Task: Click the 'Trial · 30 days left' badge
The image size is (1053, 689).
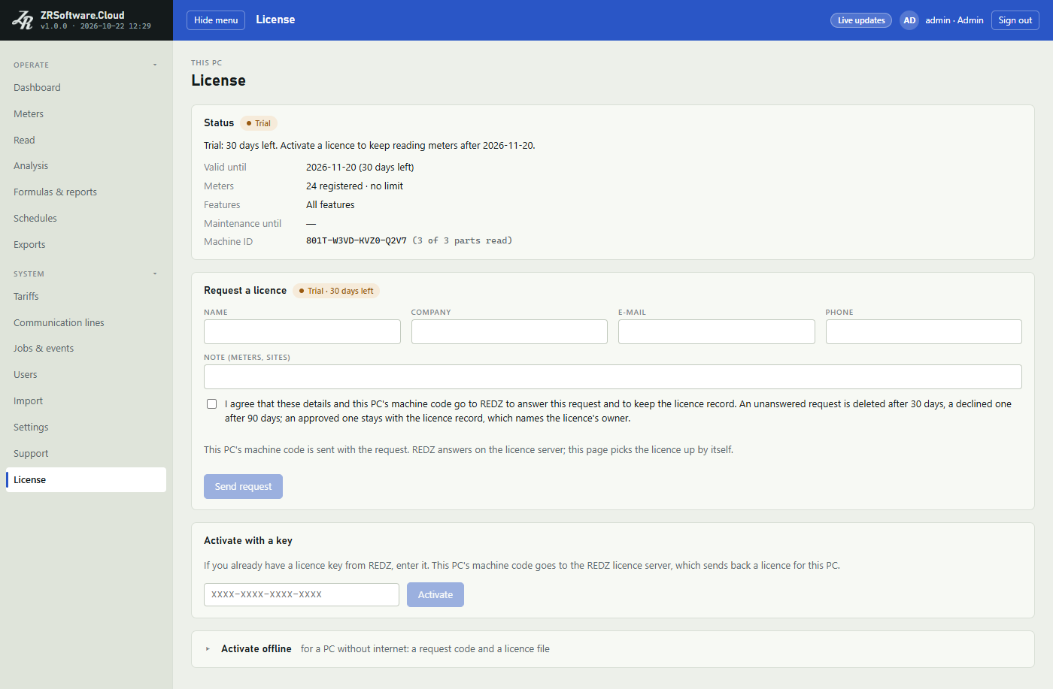Action: (336, 292)
